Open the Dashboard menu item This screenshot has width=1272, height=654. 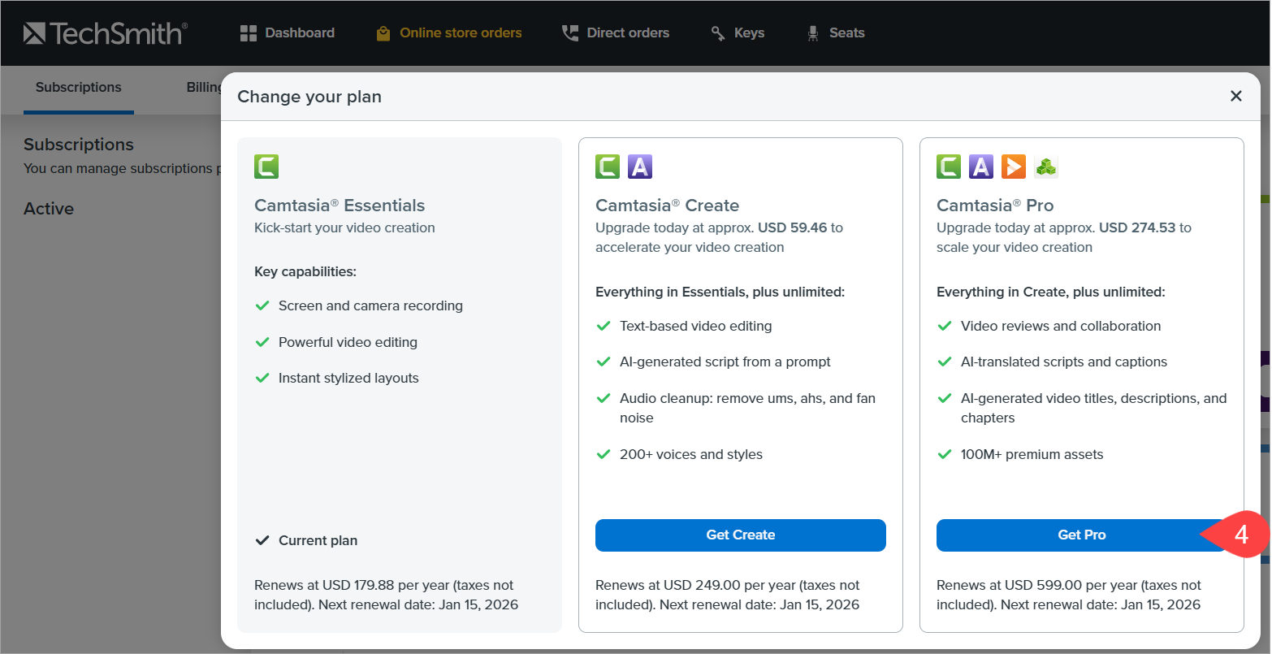pyautogui.click(x=287, y=33)
